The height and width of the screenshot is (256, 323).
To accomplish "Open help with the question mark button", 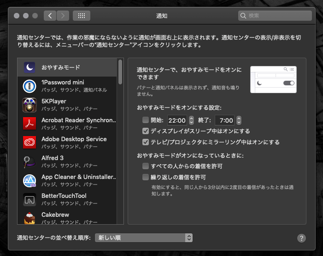I will coord(301,238).
